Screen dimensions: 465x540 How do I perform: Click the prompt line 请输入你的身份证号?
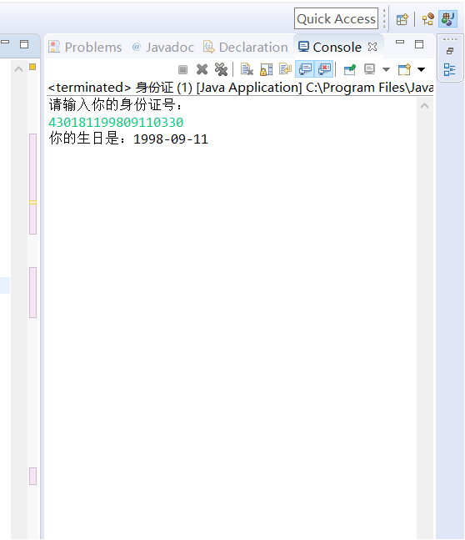coord(115,104)
